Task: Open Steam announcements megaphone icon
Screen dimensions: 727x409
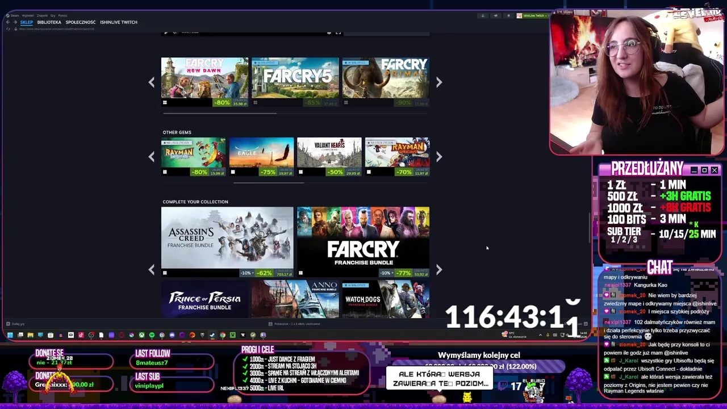Action: pyautogui.click(x=495, y=15)
